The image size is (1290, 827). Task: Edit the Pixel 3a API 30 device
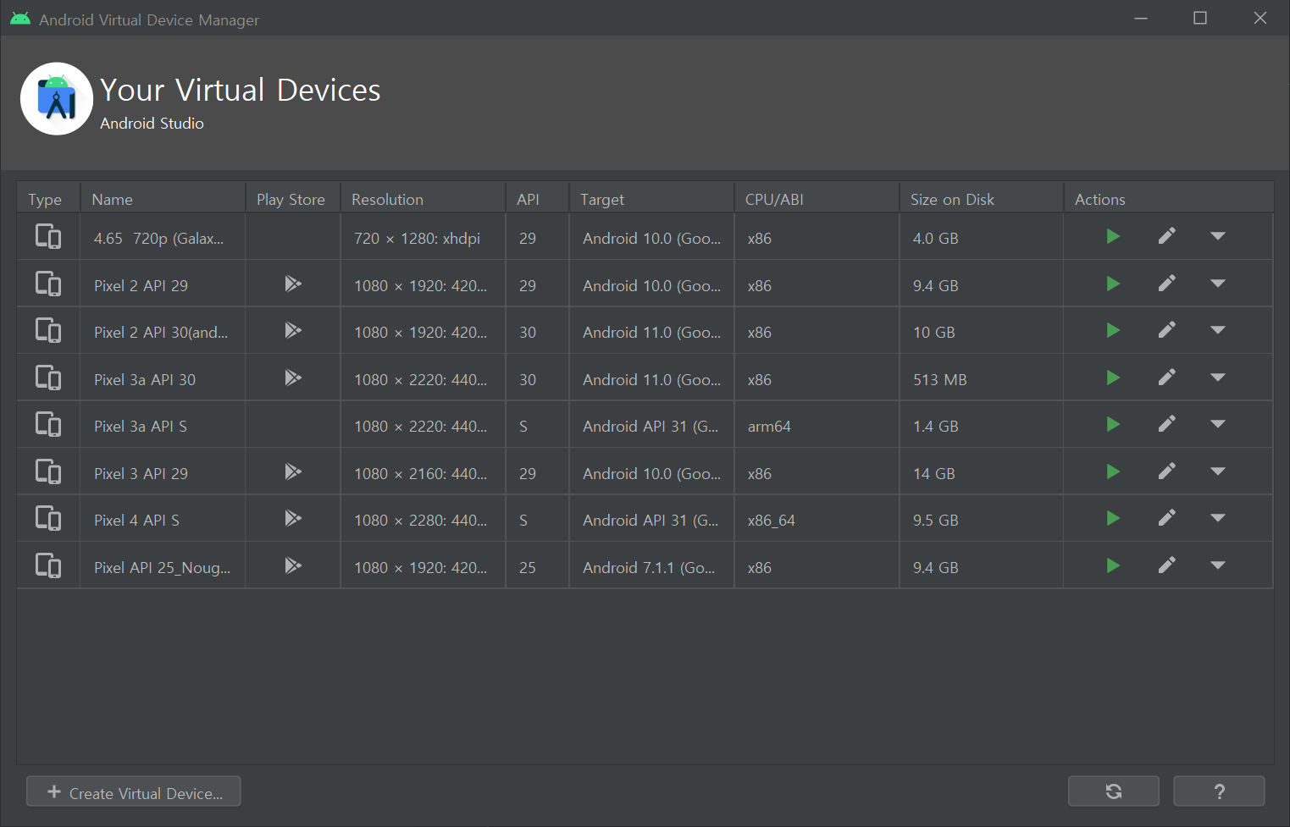point(1166,378)
